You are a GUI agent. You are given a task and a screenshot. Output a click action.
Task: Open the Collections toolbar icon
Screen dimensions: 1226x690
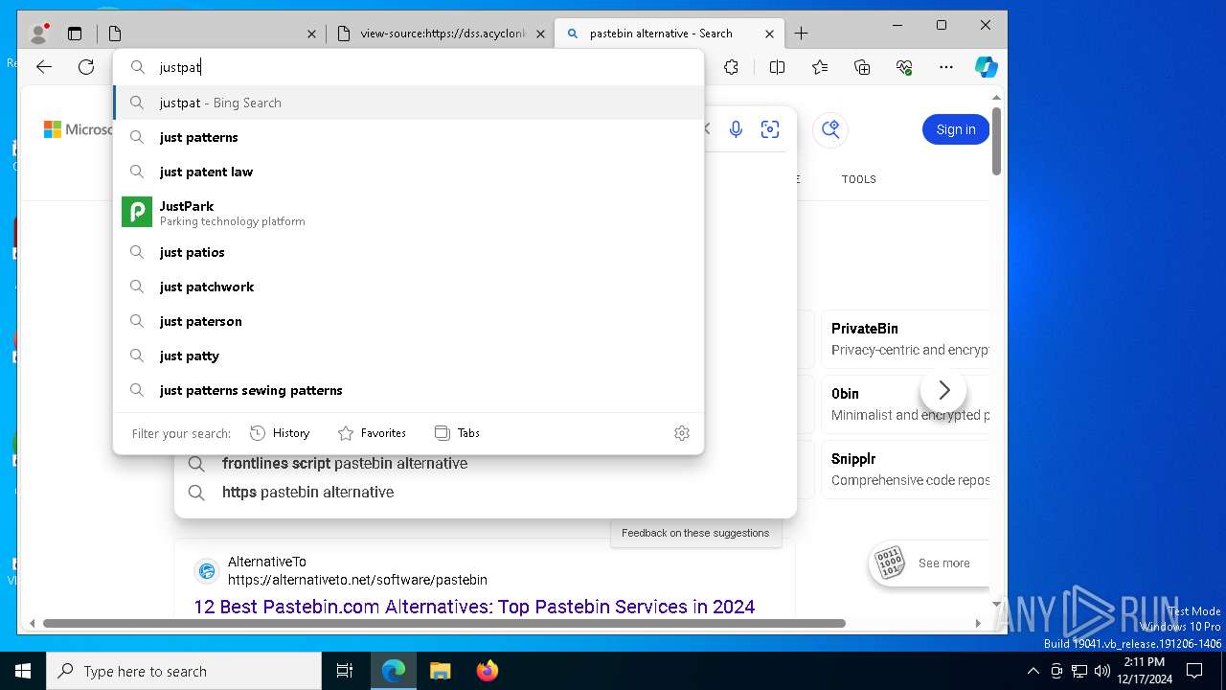click(862, 67)
